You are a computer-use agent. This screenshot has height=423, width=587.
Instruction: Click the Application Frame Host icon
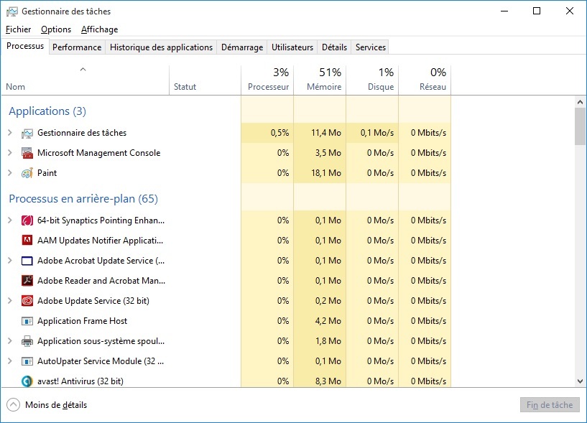tap(27, 321)
